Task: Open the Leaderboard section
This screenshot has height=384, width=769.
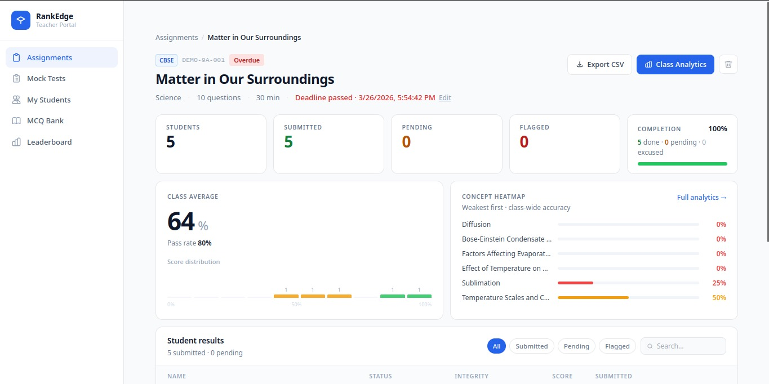Action: point(61,142)
